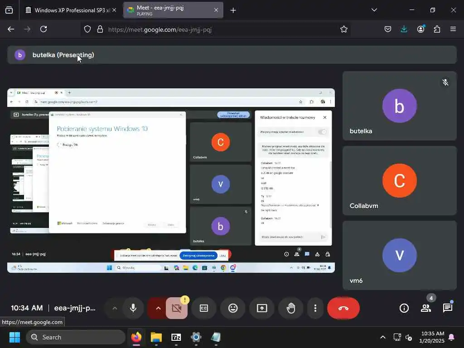Open Firefox View icon

9,10
